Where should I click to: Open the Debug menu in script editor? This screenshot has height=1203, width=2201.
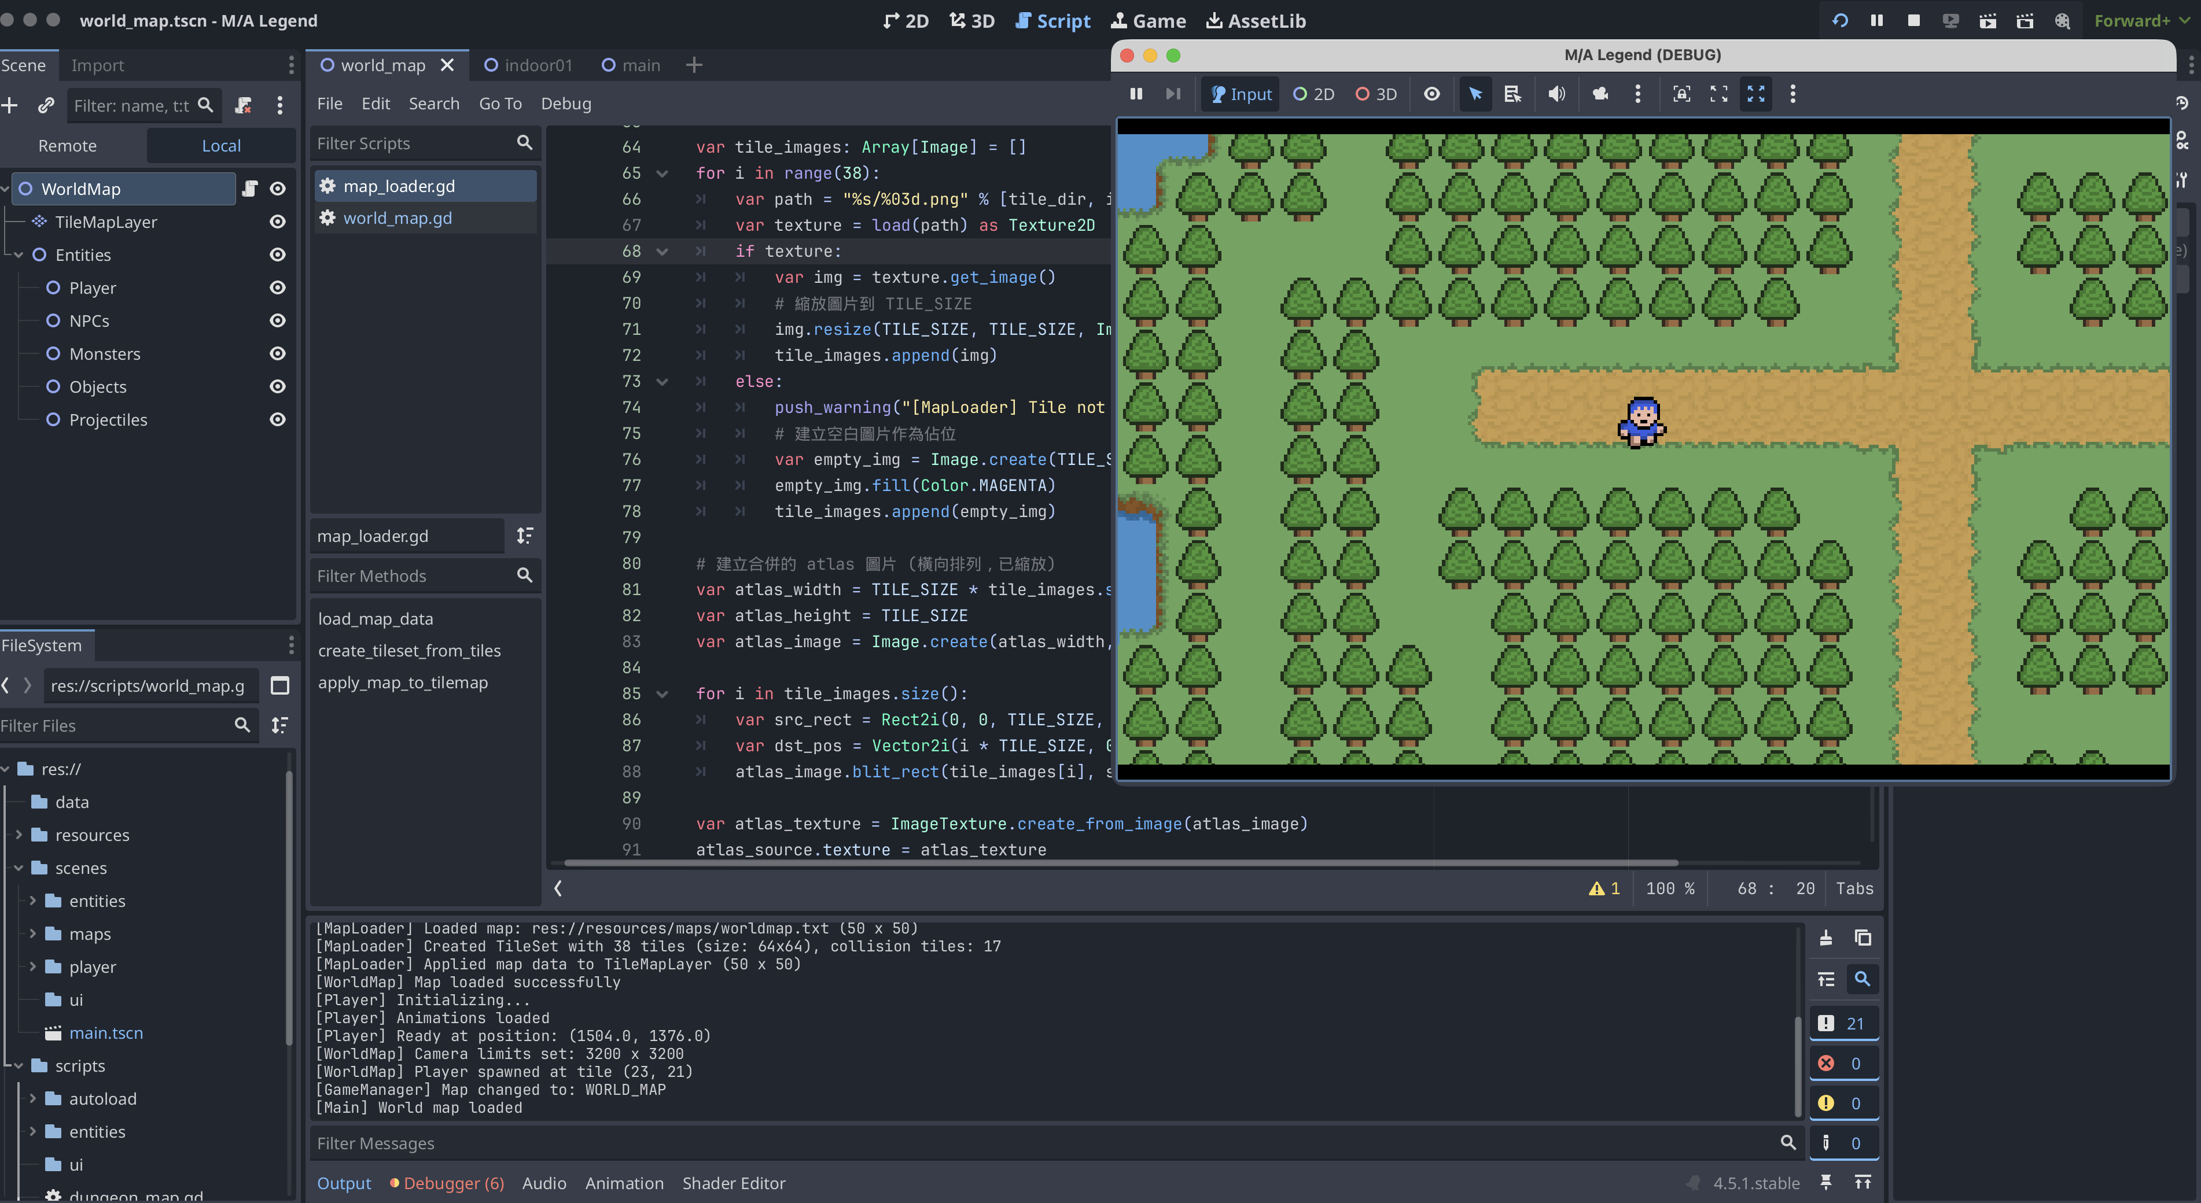[566, 104]
